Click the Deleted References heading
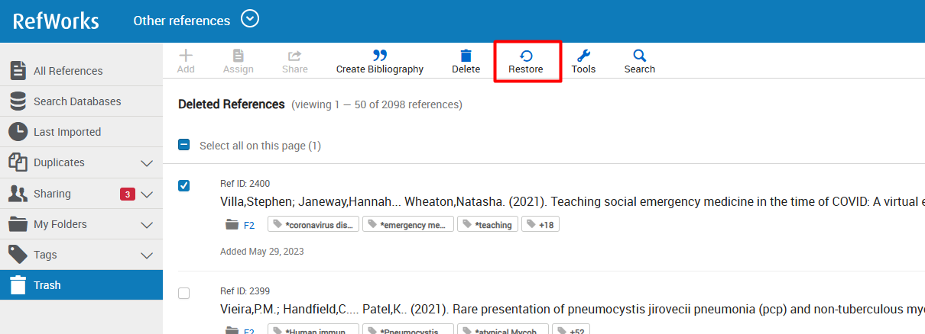This screenshot has height=334, width=925. (232, 104)
